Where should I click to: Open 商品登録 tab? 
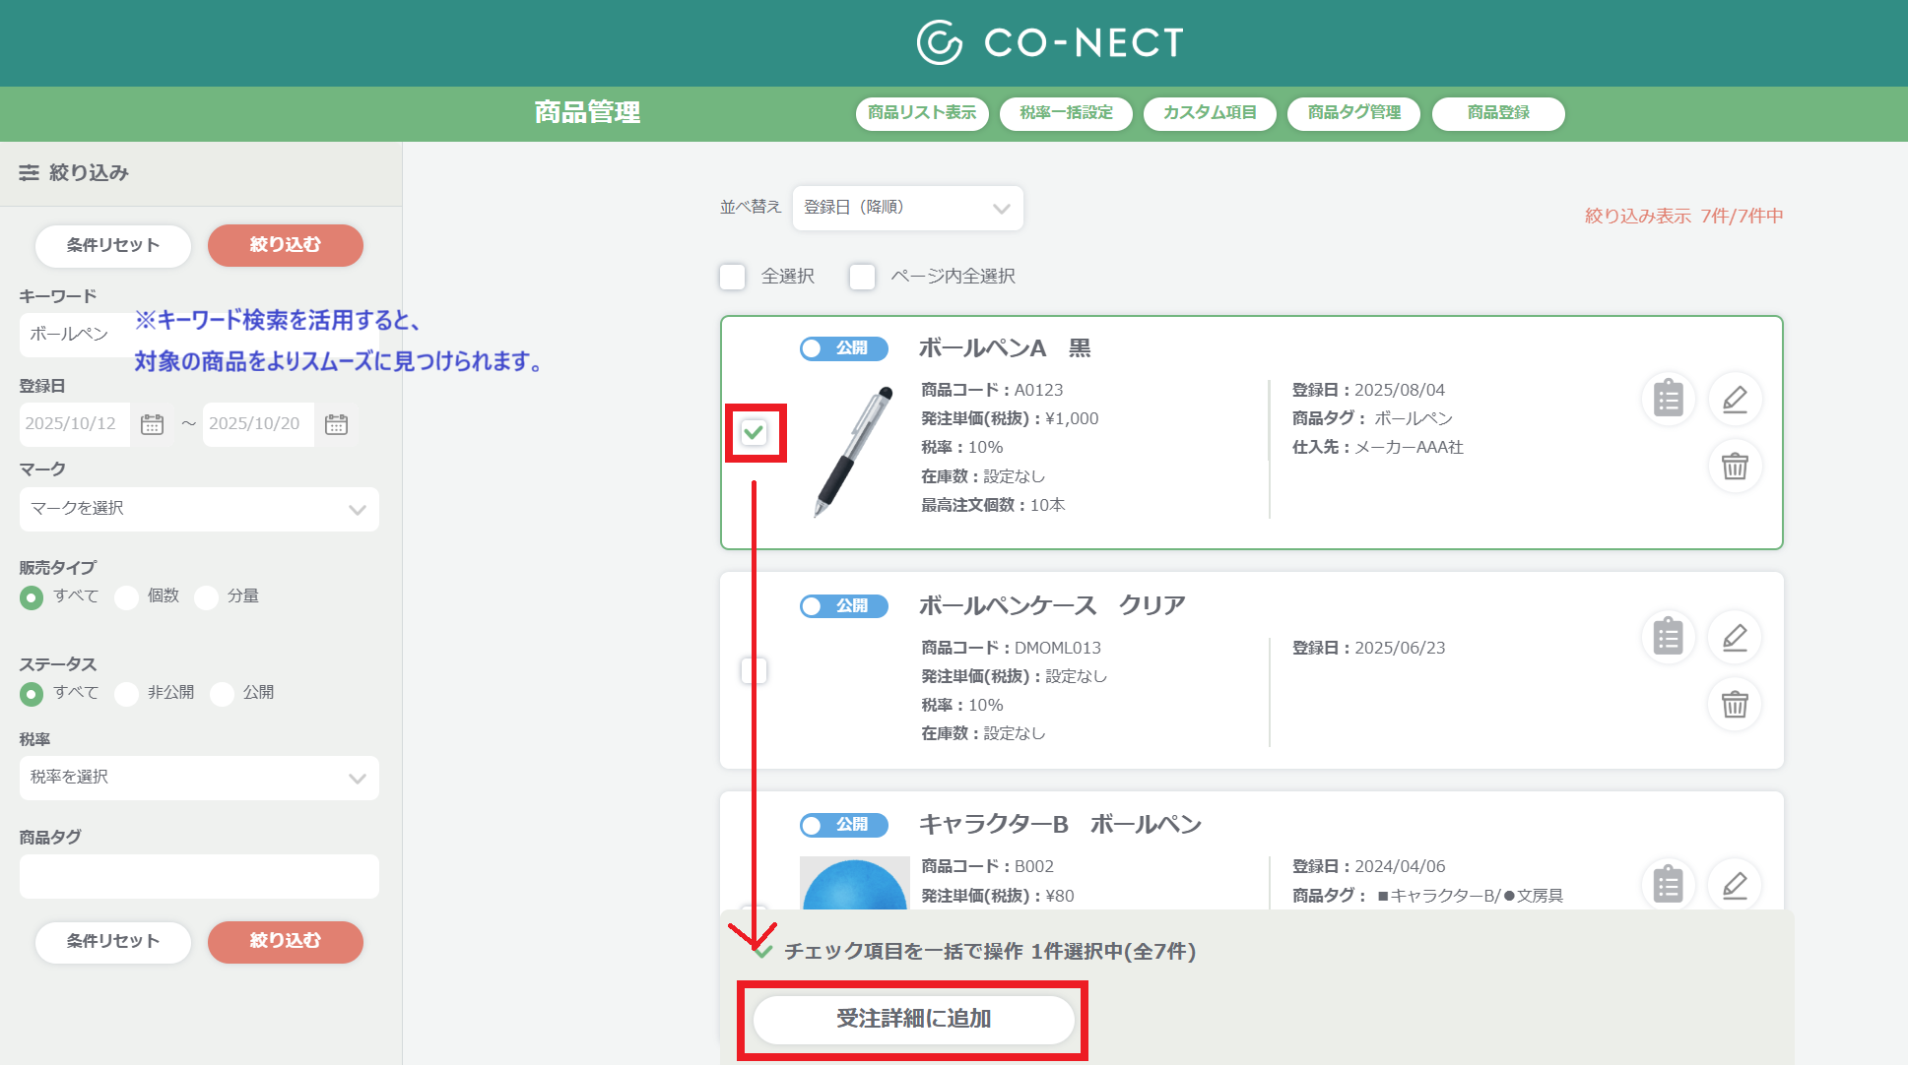(x=1498, y=113)
